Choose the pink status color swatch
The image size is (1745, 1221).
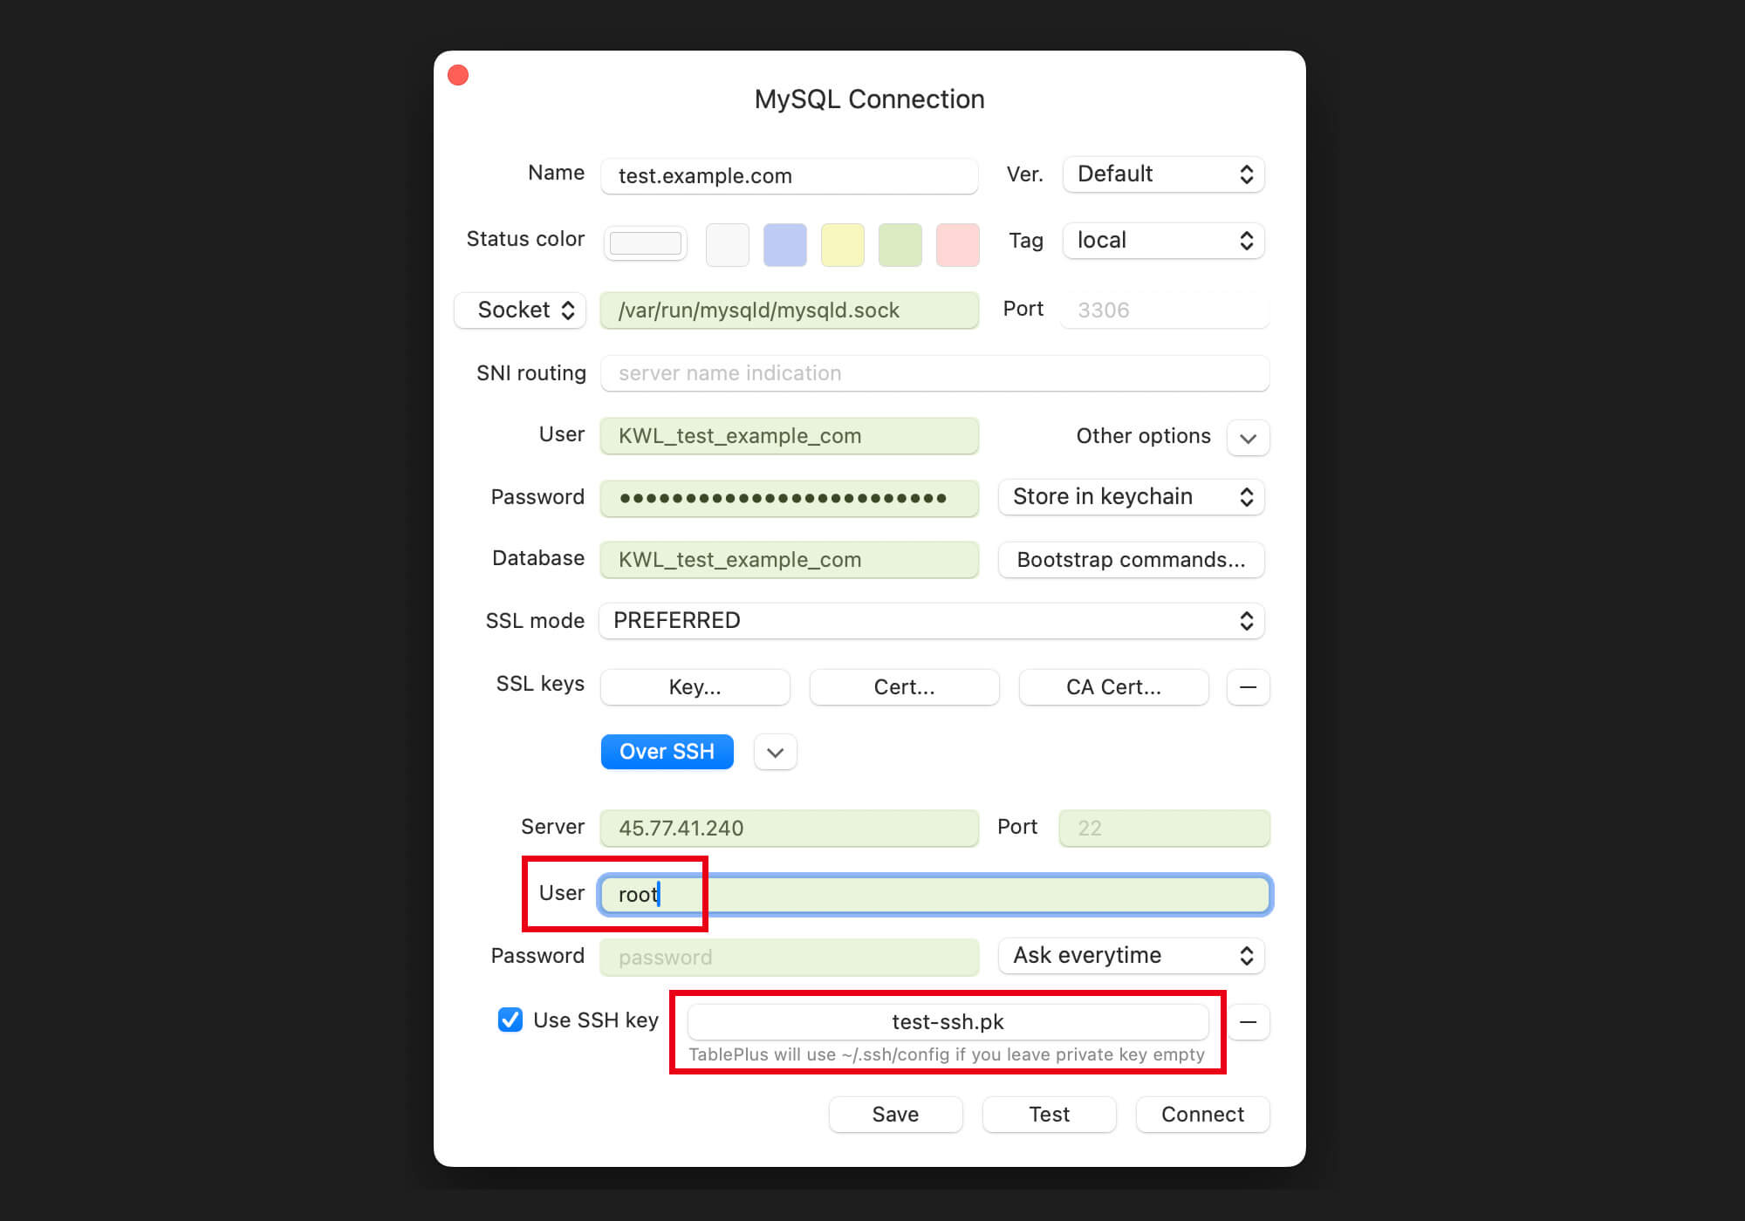(957, 245)
